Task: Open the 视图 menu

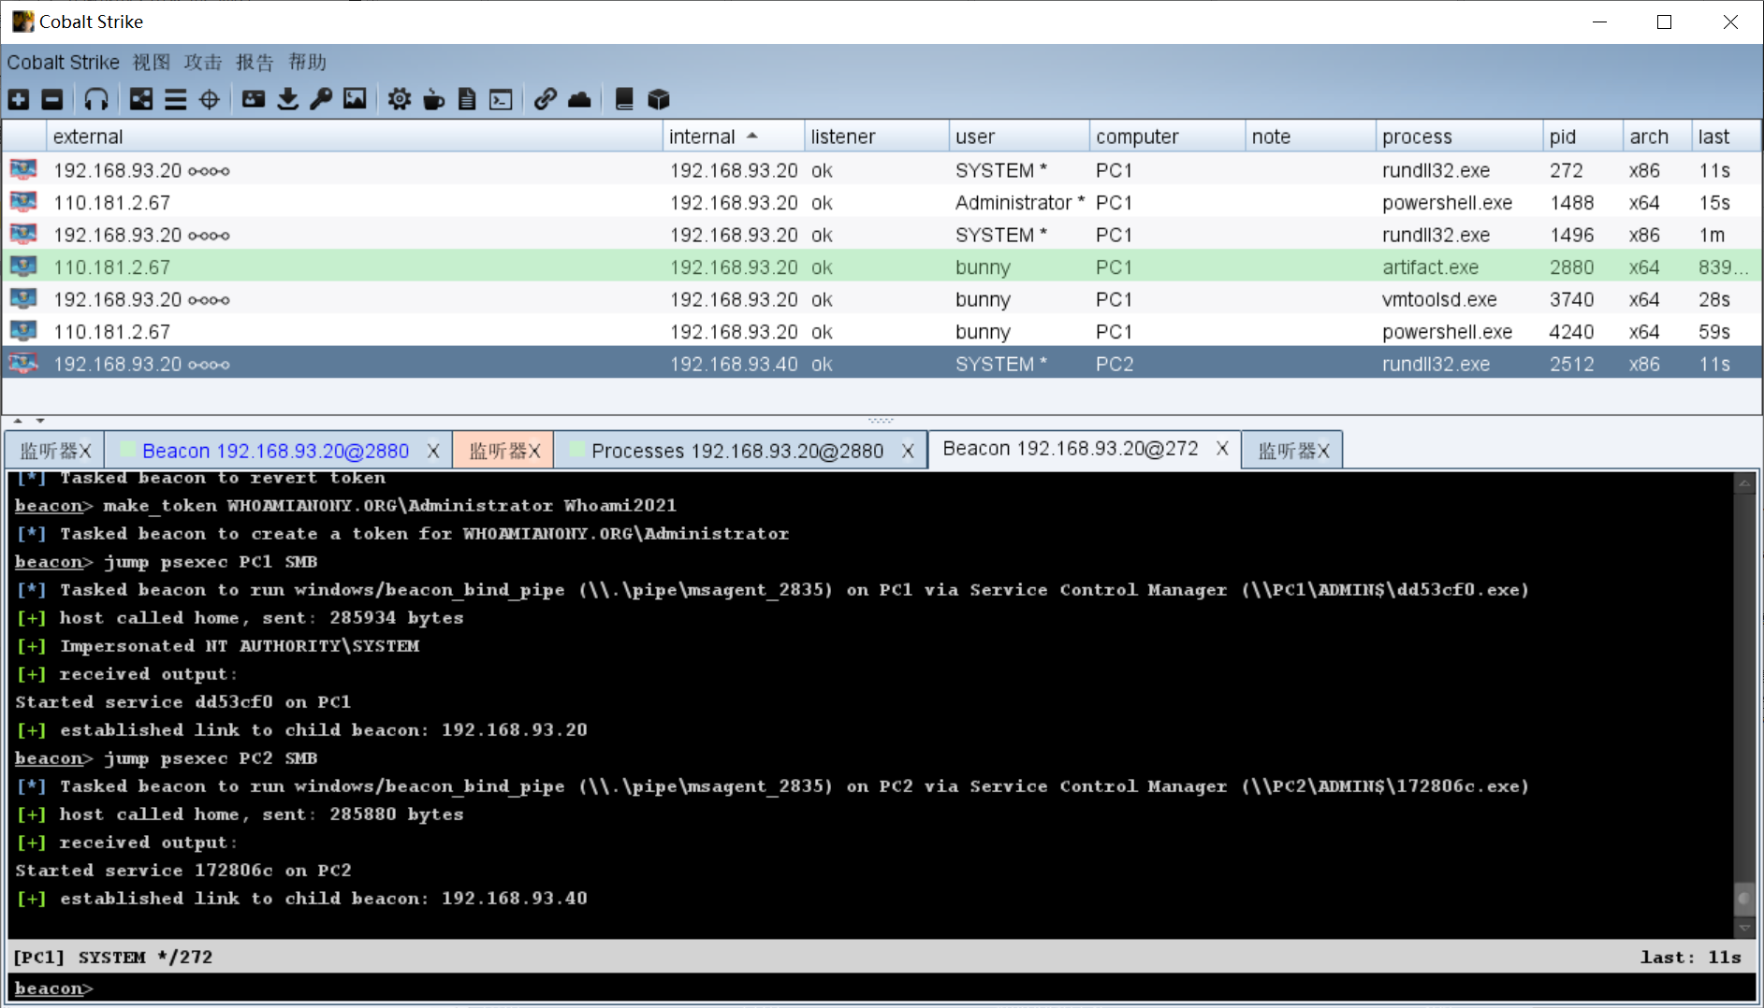Action: (x=152, y=63)
